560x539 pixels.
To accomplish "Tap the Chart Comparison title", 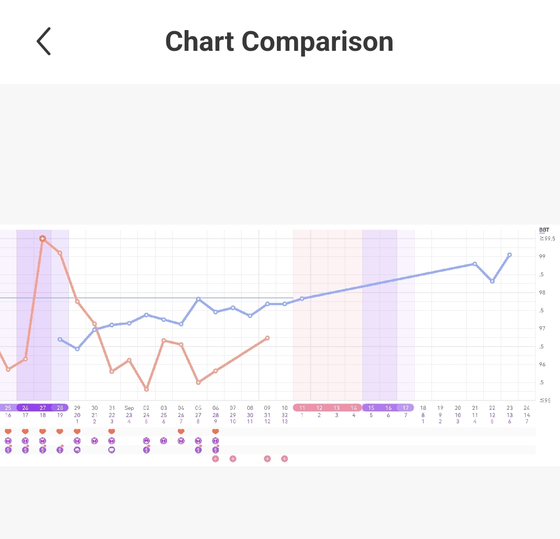I will pos(279,42).
